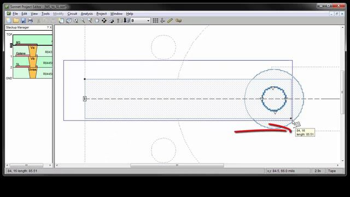Click the TOP label in stackup

click(x=9, y=34)
